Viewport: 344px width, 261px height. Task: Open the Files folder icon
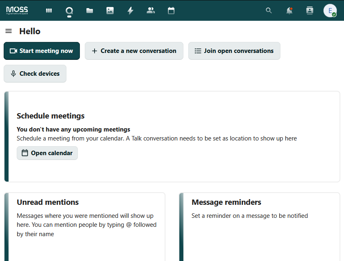point(90,11)
